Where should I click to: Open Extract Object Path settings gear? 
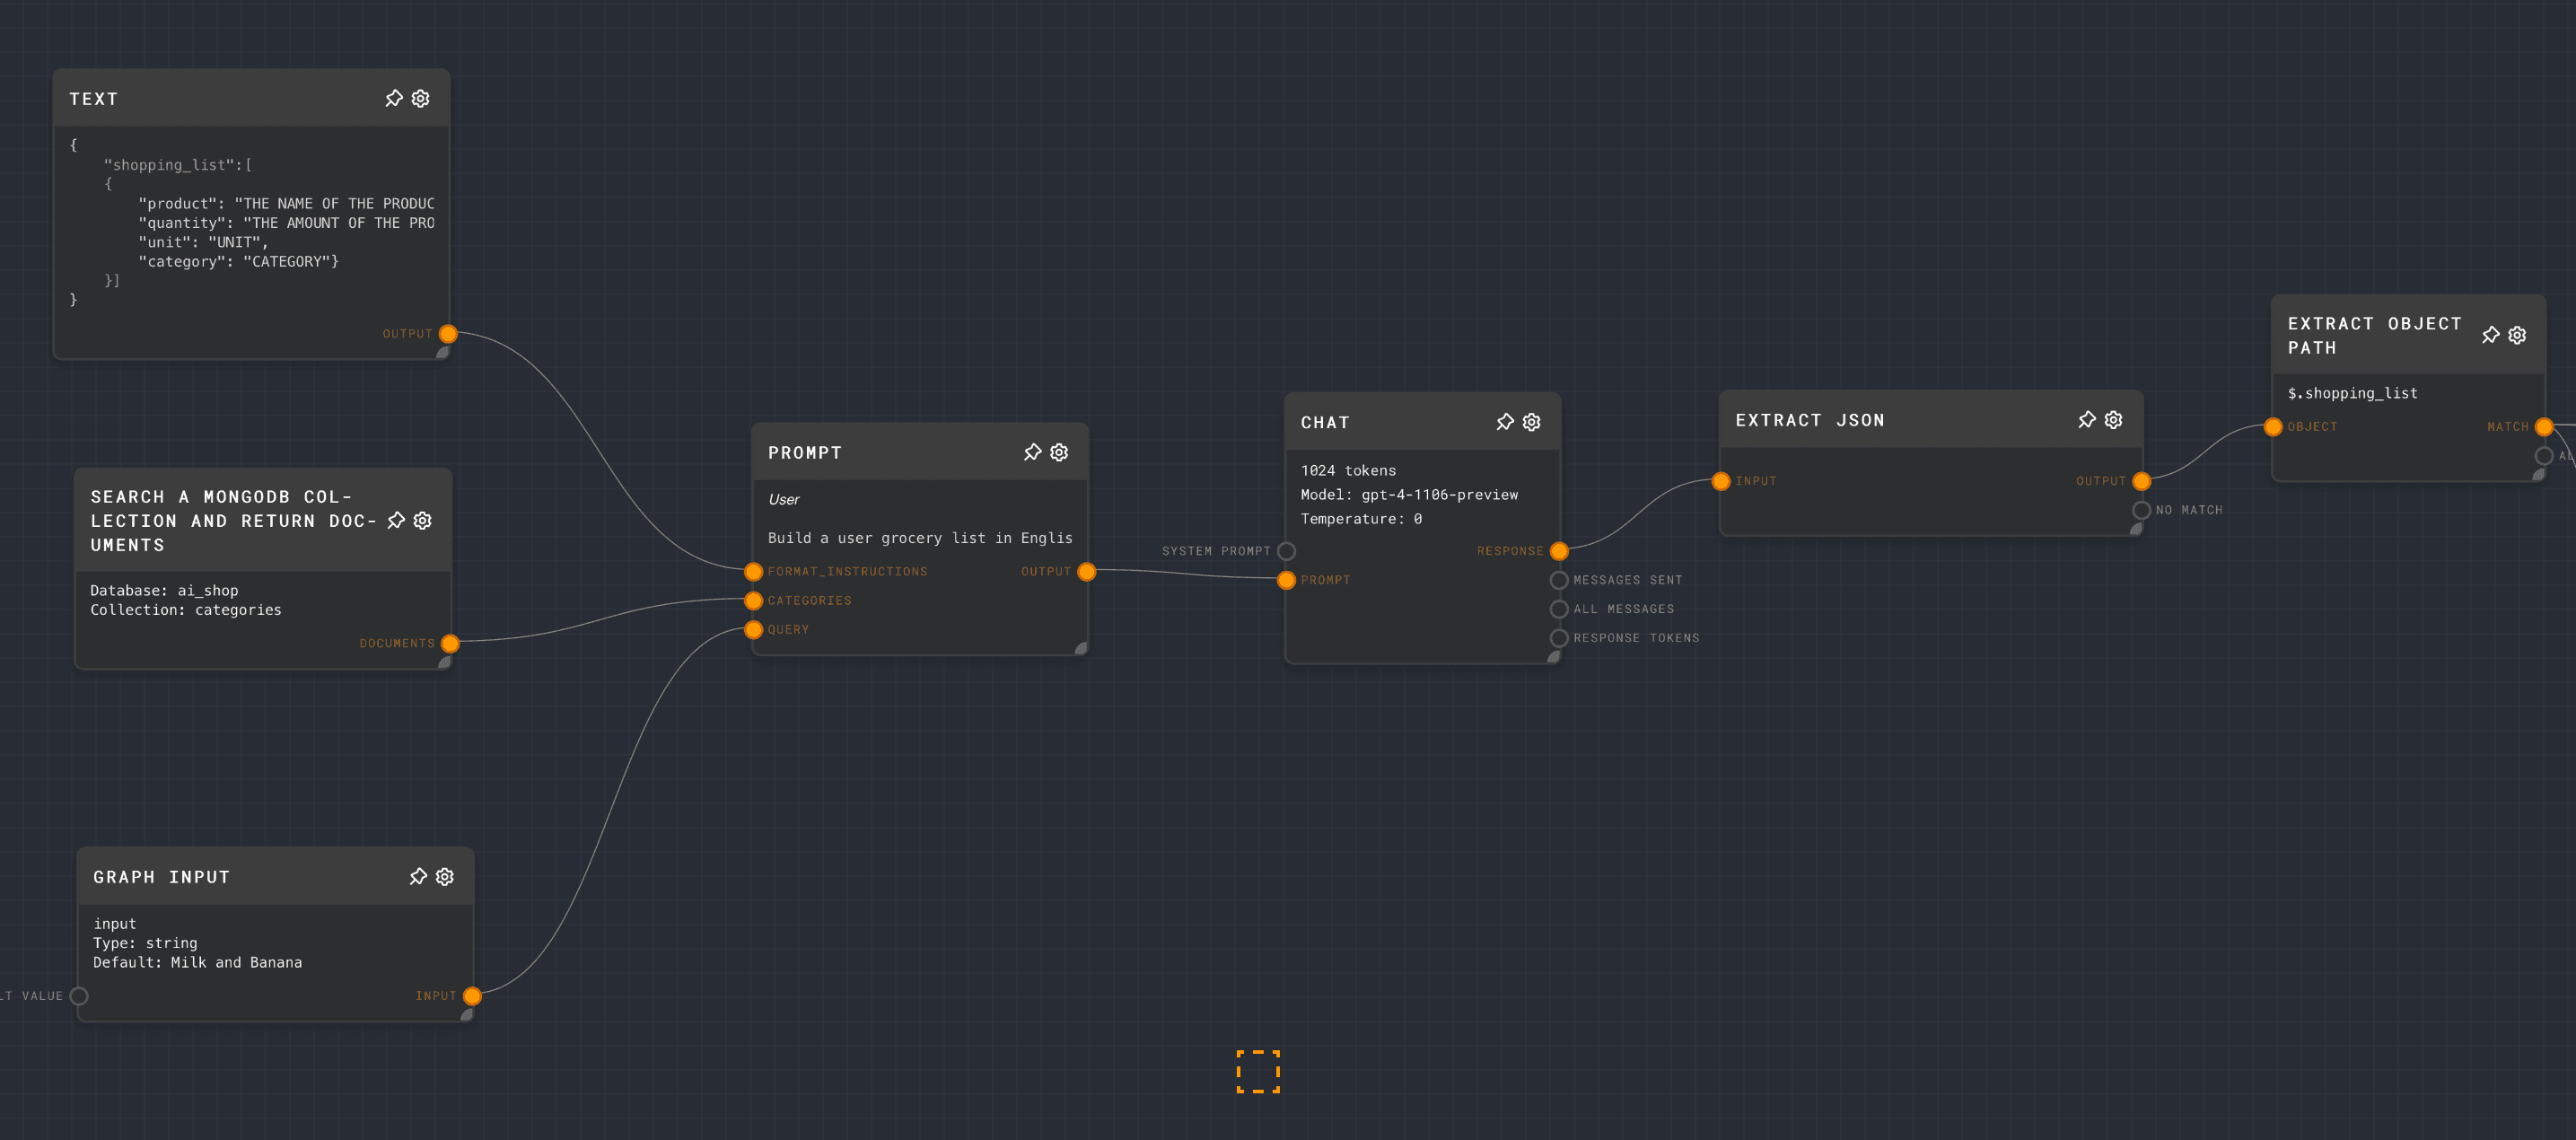pos(2517,335)
